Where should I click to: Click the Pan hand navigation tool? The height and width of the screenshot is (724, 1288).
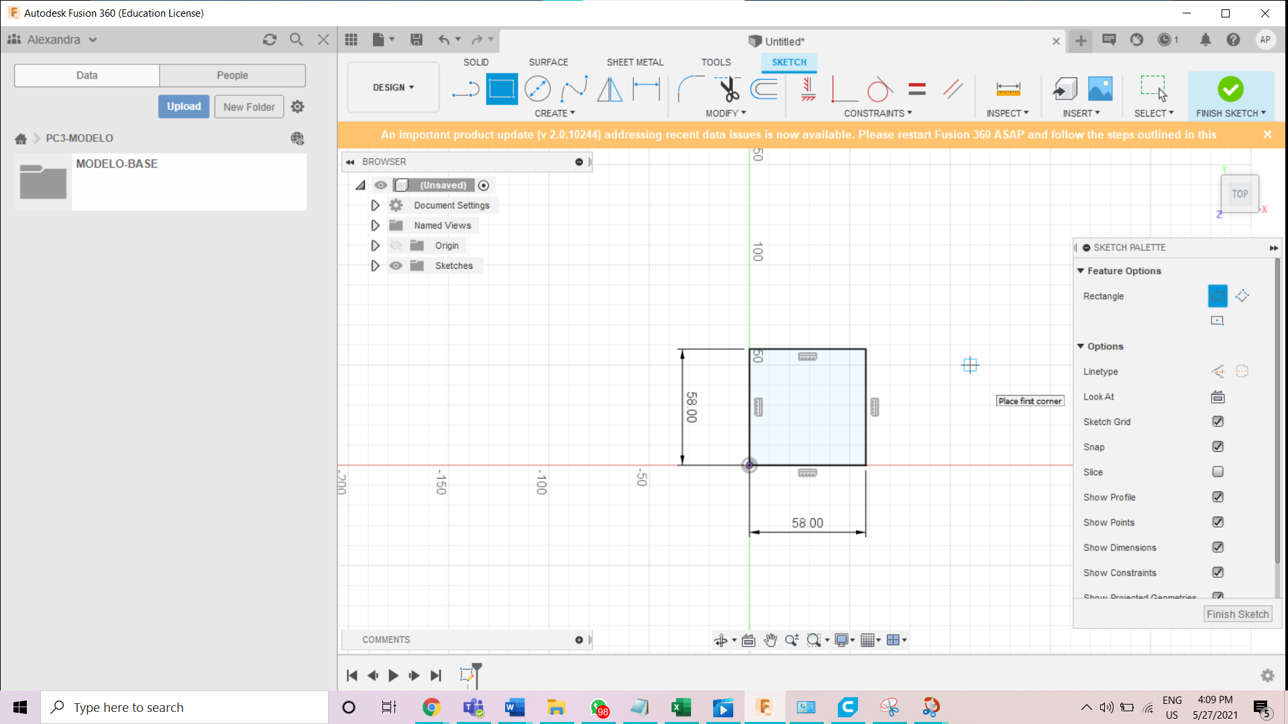[770, 640]
